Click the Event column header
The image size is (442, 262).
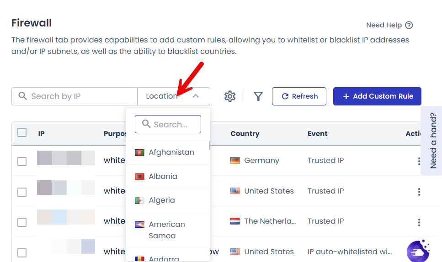pyautogui.click(x=317, y=134)
